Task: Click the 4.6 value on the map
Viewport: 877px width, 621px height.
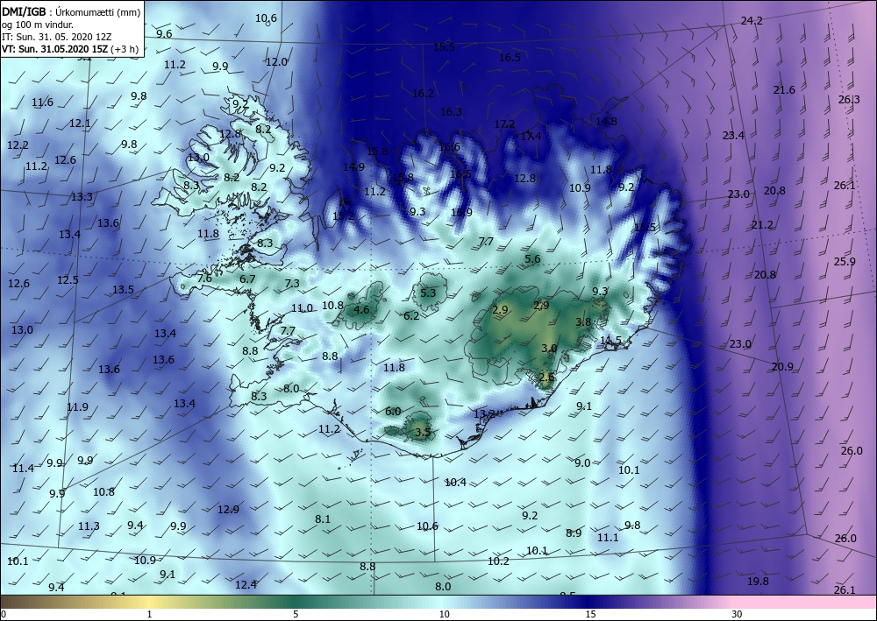Action: pos(362,309)
